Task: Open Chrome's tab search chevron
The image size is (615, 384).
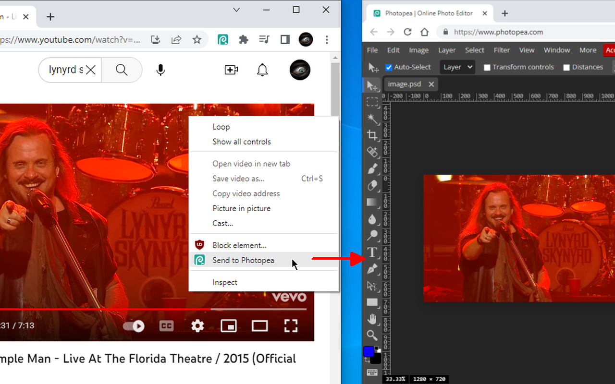Action: click(236, 10)
